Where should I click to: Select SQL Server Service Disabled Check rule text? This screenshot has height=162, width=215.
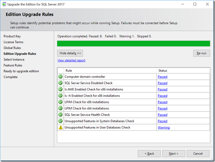click(89, 83)
